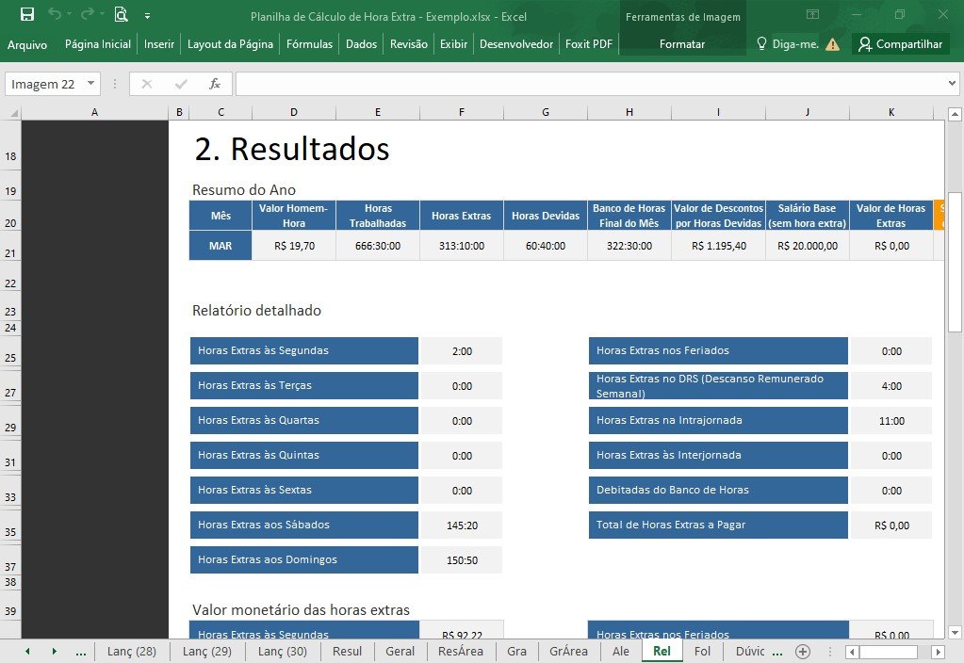Select the ResÁrea sheet tab
The image size is (964, 663).
(461, 652)
